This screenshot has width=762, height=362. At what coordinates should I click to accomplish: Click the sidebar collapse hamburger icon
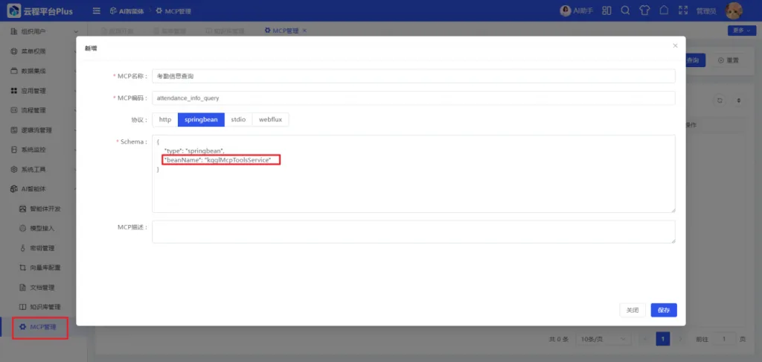97,10
